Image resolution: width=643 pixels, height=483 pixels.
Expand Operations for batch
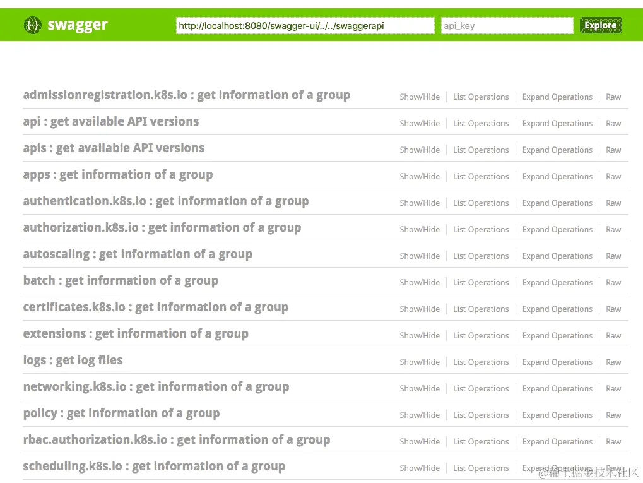click(557, 282)
